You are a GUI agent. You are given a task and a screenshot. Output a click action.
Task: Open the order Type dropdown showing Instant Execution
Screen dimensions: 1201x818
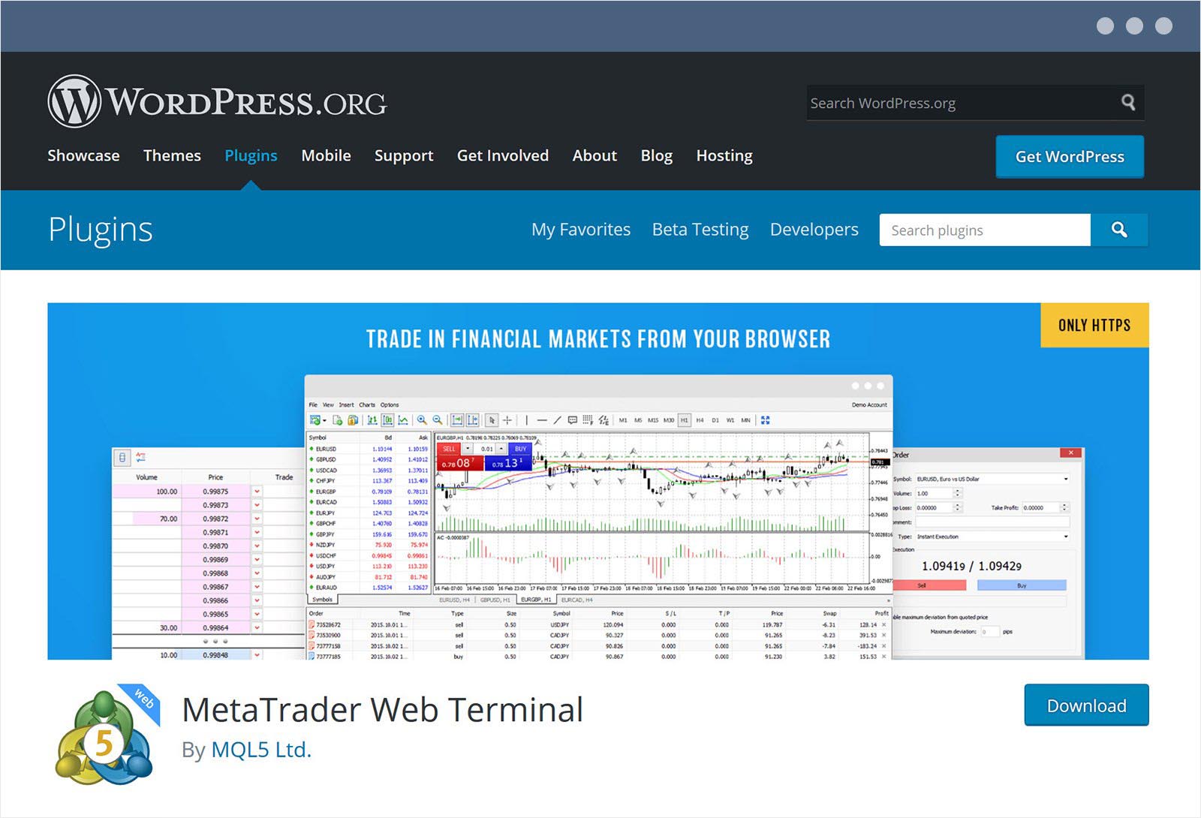1066,537
